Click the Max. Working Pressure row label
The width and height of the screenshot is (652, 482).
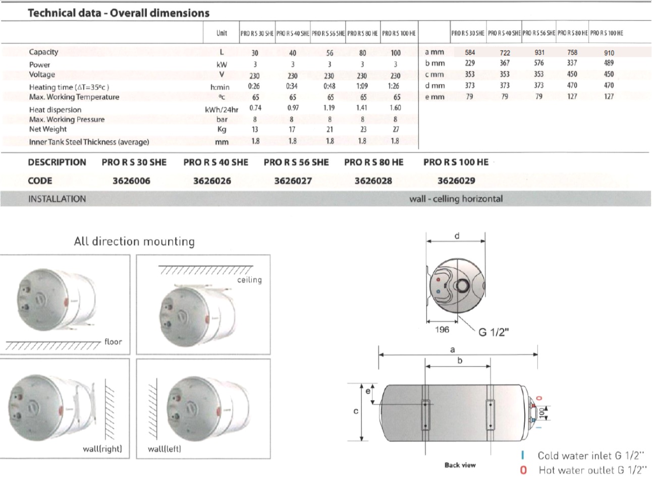coord(67,119)
